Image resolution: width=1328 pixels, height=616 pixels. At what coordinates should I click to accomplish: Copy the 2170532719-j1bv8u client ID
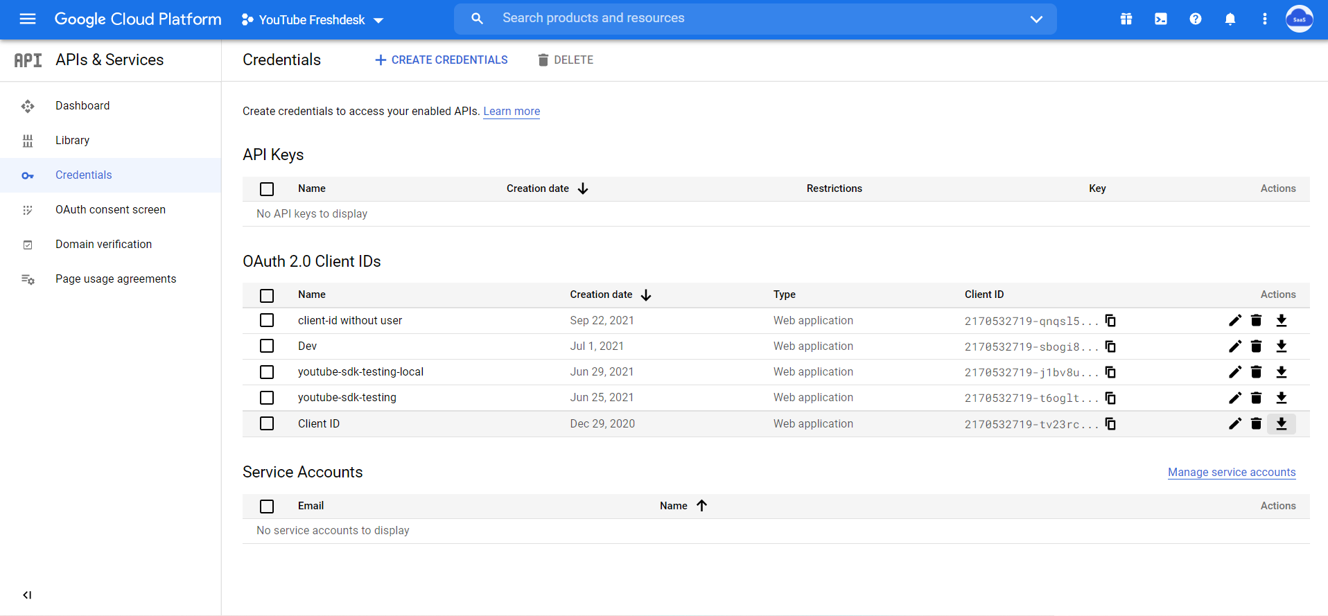point(1110,372)
